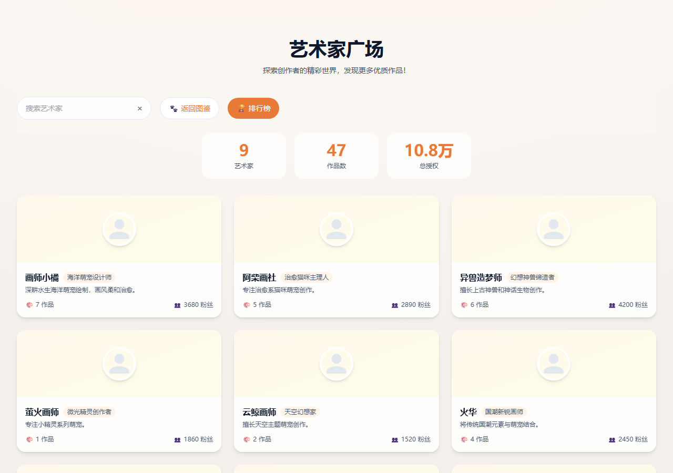Open 火华 avatar
The image size is (673, 473).
[554, 364]
